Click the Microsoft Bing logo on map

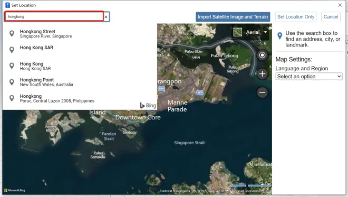[14, 190]
